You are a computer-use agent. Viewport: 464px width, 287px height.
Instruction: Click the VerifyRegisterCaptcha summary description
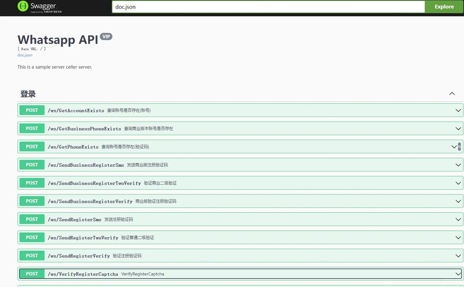143,274
